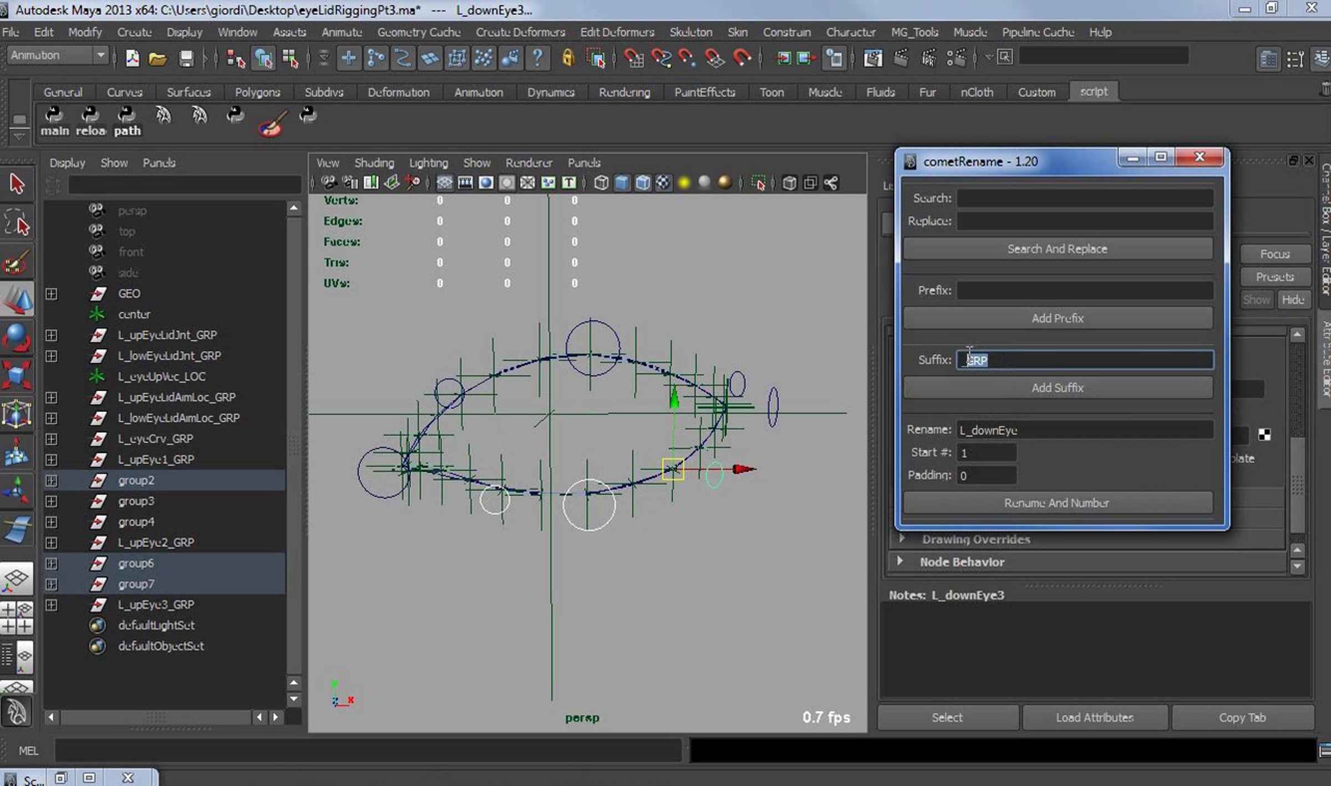Viewport: 1331px width, 786px height.
Task: Open a scene with the folder icon
Action: [x=158, y=58]
